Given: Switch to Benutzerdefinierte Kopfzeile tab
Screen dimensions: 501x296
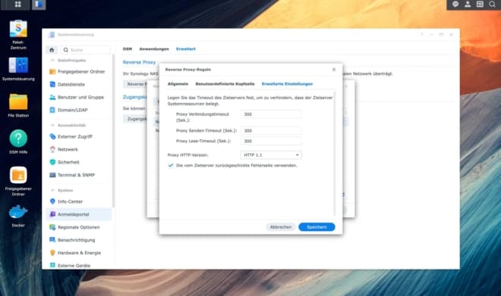Looking at the screenshot, I should [x=225, y=84].
